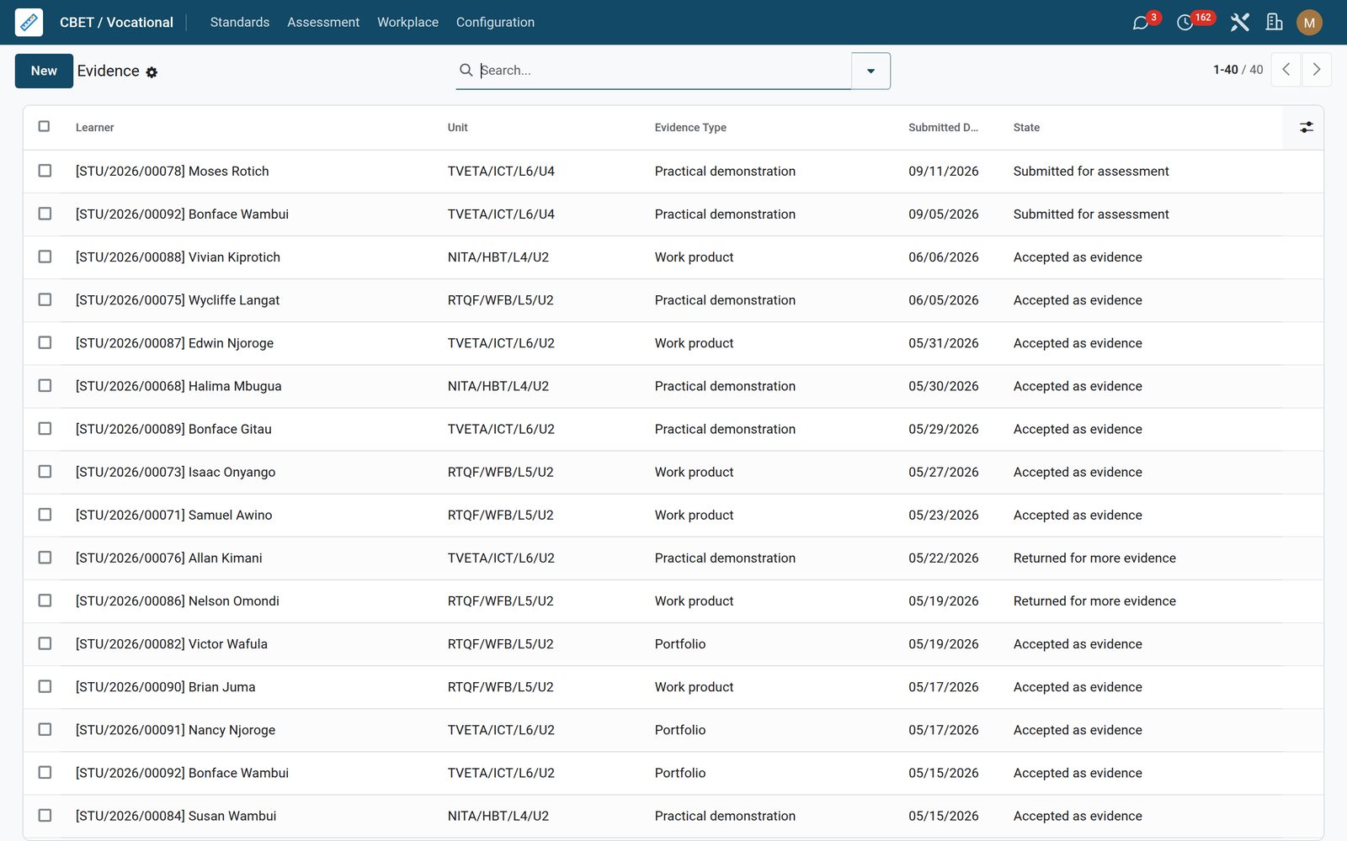Check the Moses Rotich row checkbox
The height and width of the screenshot is (841, 1347).
[45, 171]
